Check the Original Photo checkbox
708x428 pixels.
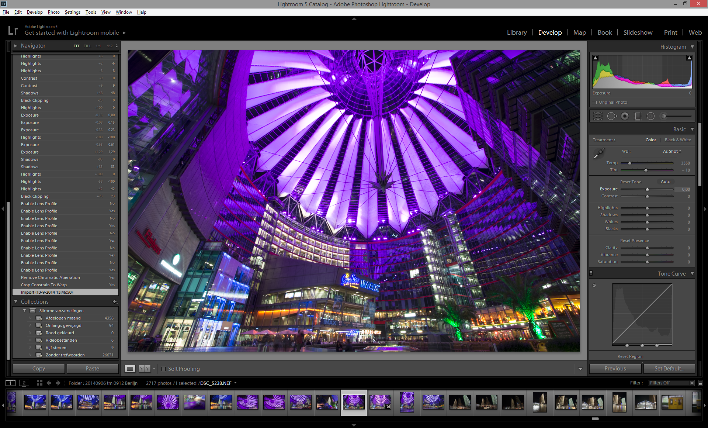[x=594, y=102]
